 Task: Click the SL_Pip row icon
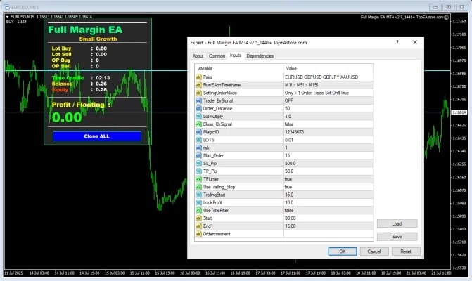tap(198, 163)
